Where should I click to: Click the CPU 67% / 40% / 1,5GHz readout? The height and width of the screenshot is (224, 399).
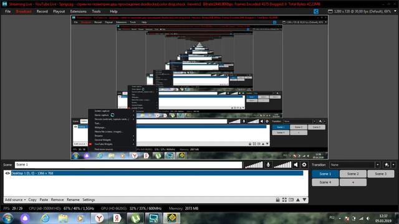(x=61, y=208)
